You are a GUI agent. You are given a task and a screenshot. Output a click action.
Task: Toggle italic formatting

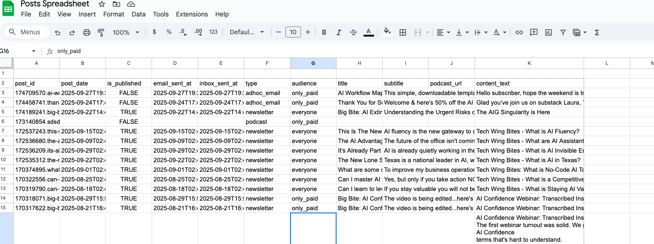[339, 32]
